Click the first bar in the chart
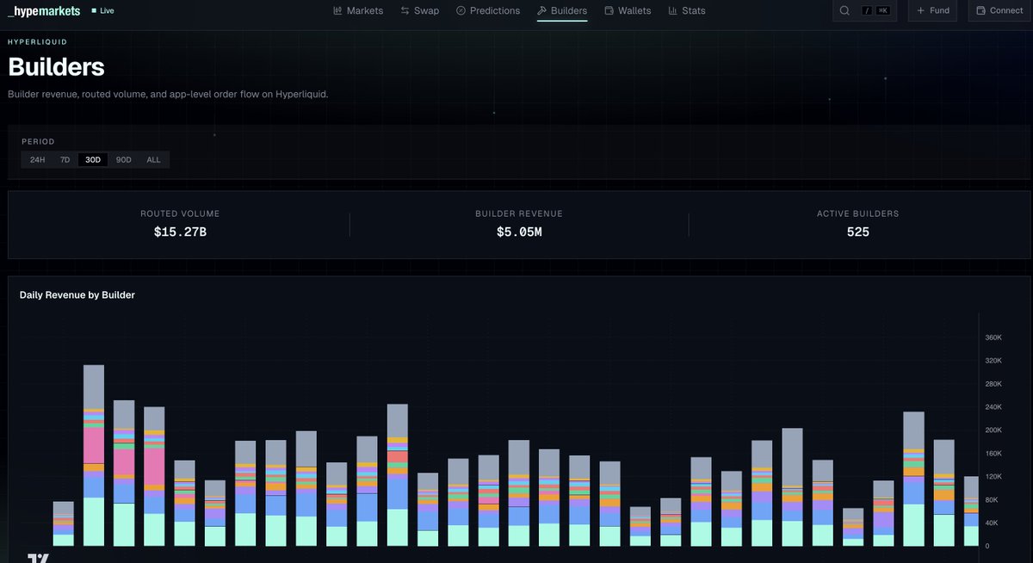1033x563 pixels. 64,523
